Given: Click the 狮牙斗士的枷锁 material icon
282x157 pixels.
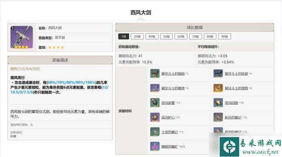Looking at the screenshot, I should [155, 73].
